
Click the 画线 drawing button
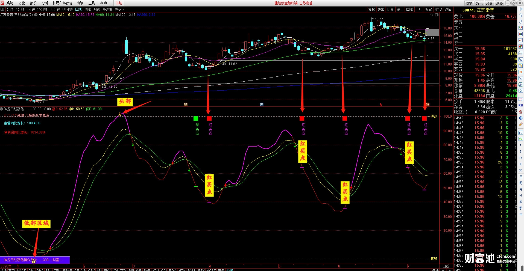[x=410, y=9]
